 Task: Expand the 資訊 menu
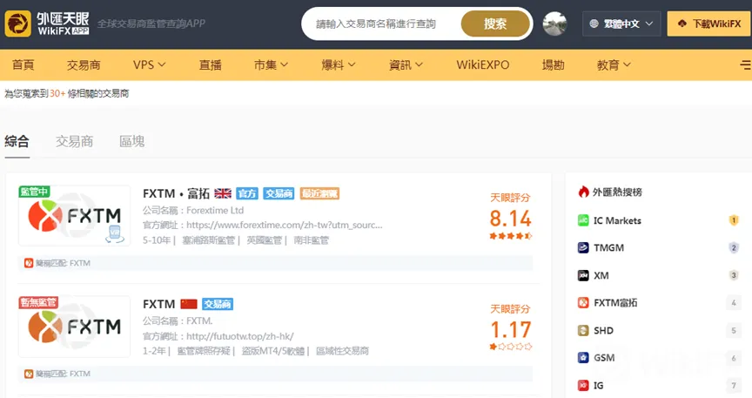pos(406,64)
